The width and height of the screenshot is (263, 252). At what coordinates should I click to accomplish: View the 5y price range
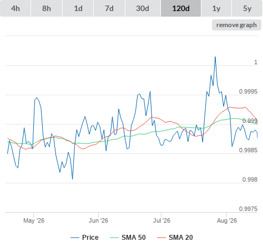coord(247,8)
